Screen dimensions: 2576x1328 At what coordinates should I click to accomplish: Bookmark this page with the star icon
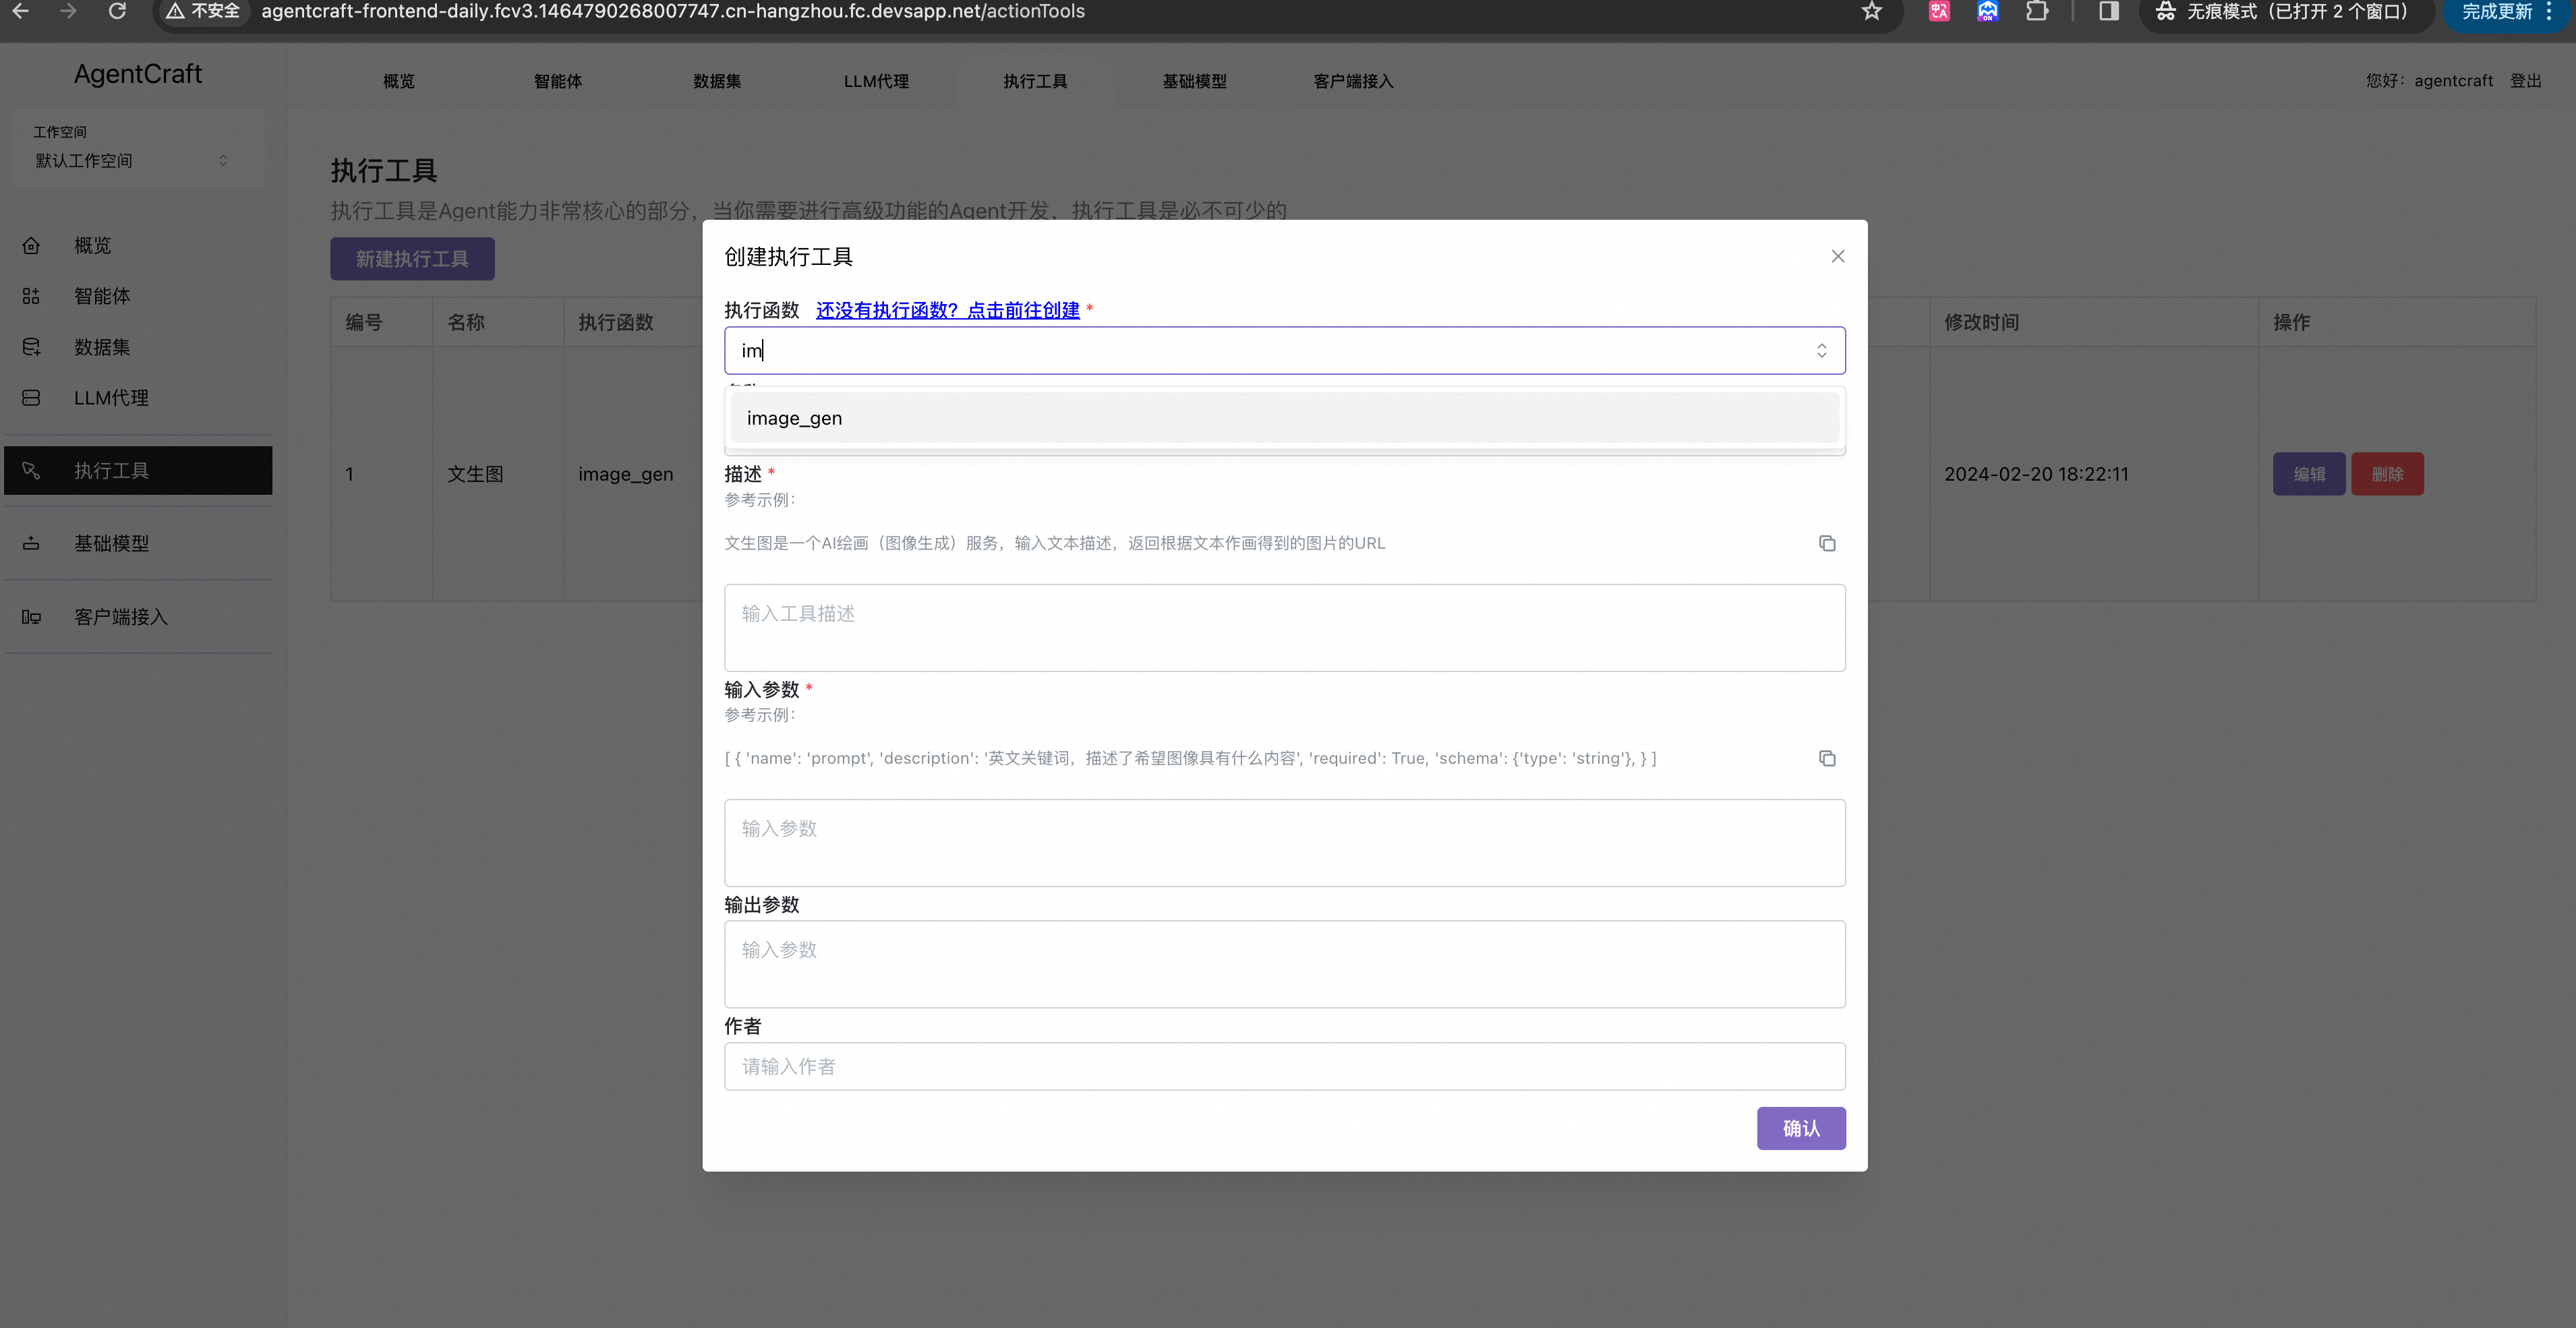point(1871,11)
